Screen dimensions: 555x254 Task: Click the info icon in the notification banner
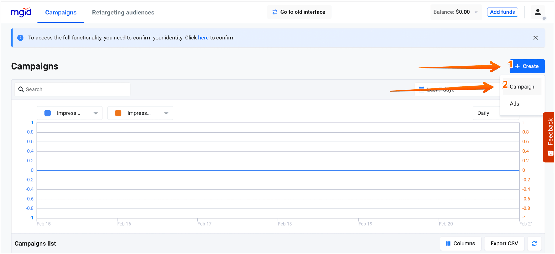pos(20,38)
